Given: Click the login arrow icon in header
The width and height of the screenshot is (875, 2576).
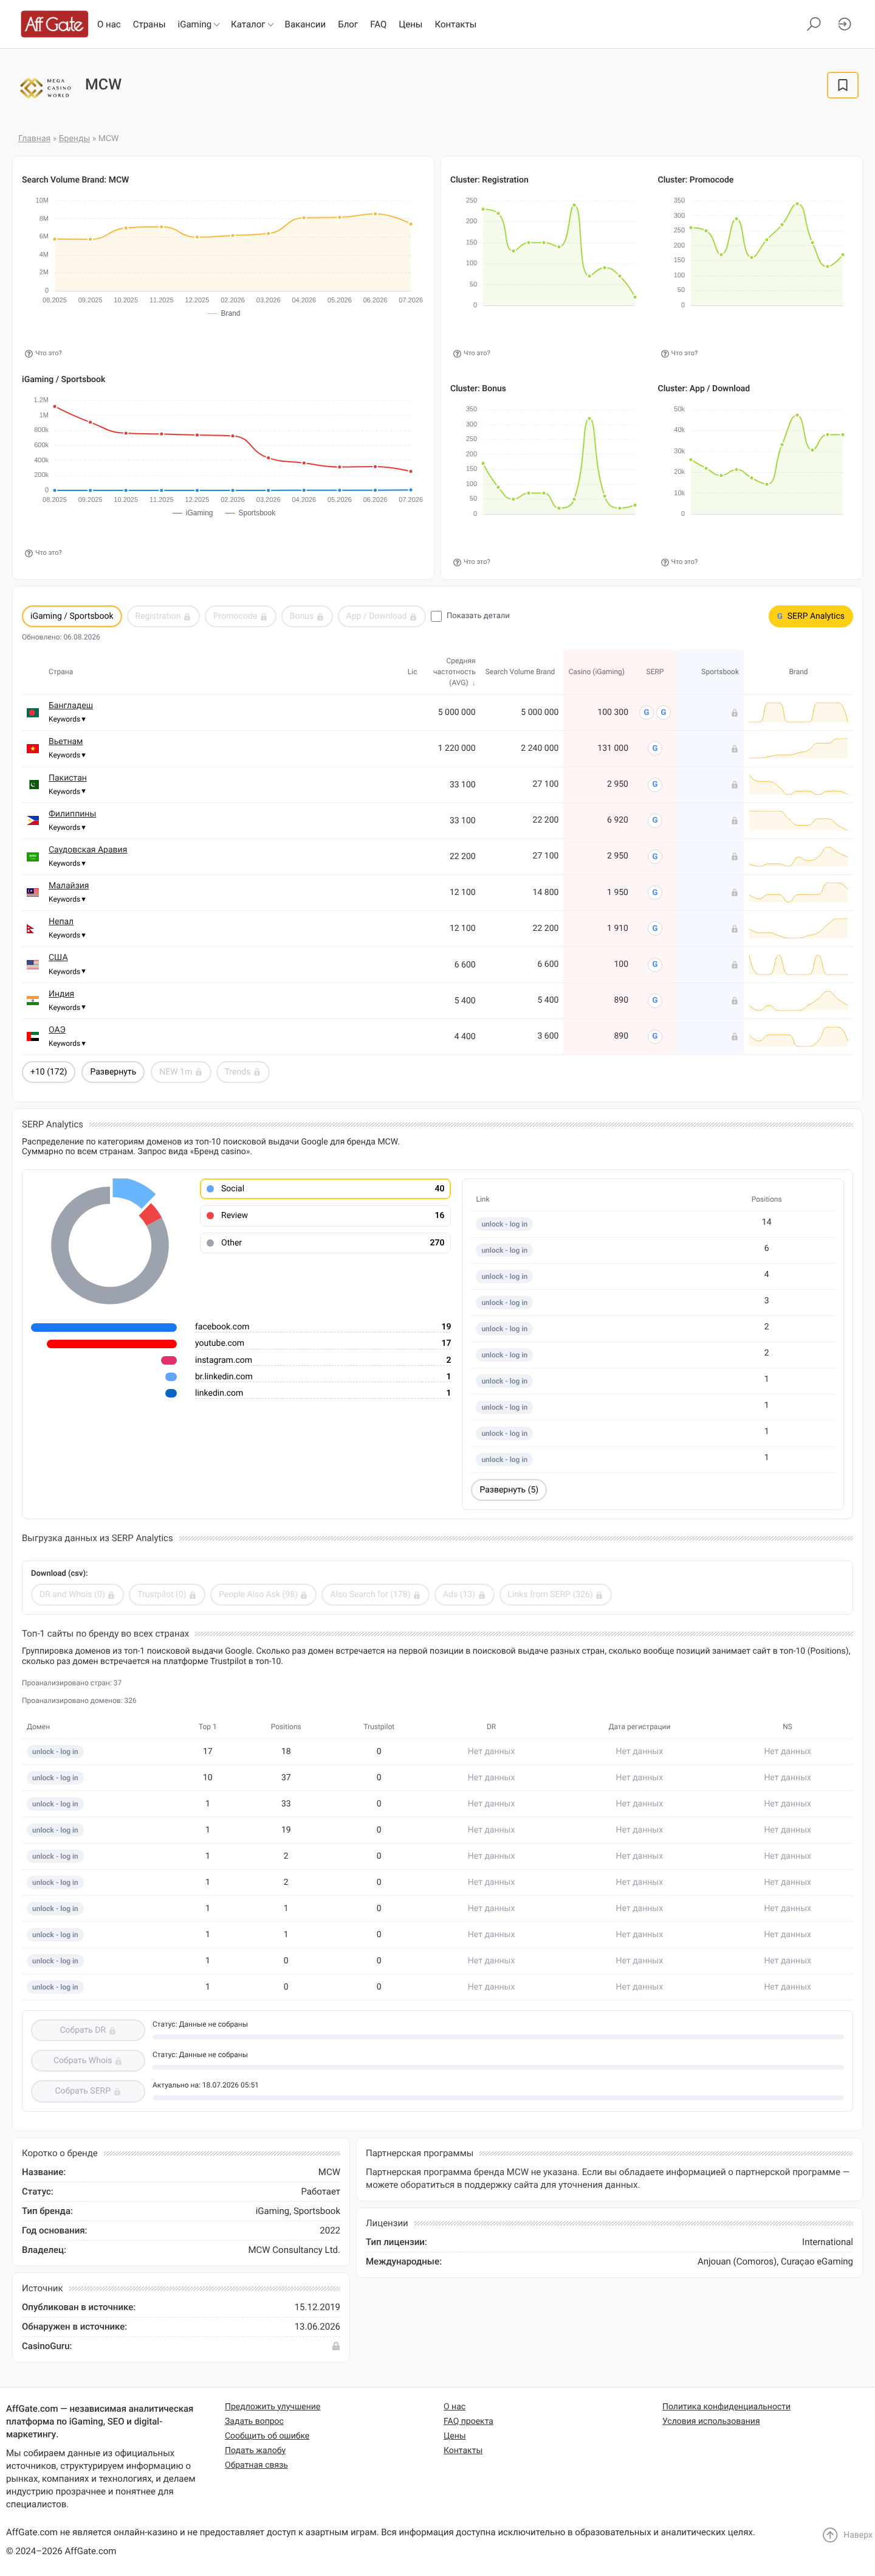Looking at the screenshot, I should (844, 24).
